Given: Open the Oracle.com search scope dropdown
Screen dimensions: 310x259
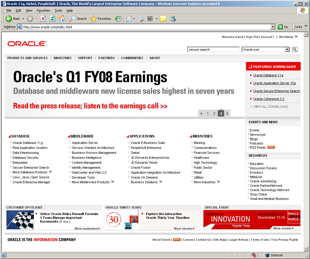Looking at the screenshot, I should click(287, 50).
